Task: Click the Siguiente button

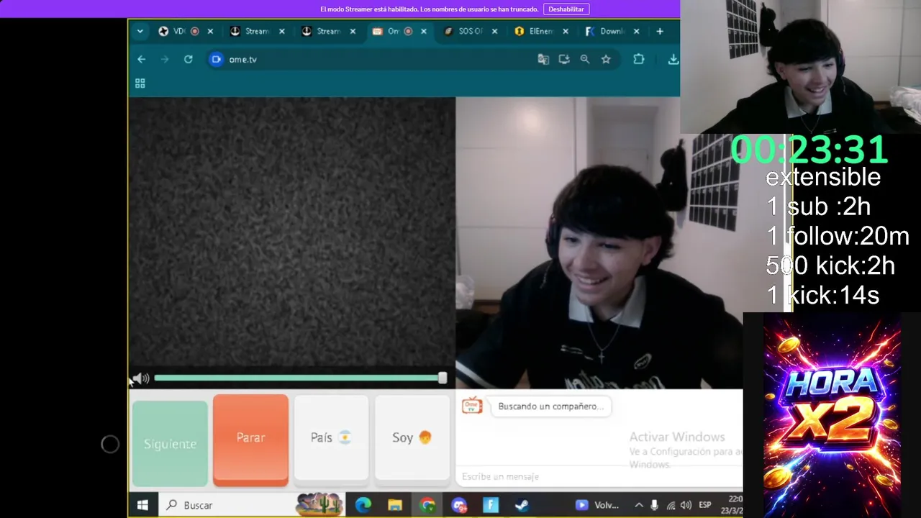Action: click(x=170, y=444)
